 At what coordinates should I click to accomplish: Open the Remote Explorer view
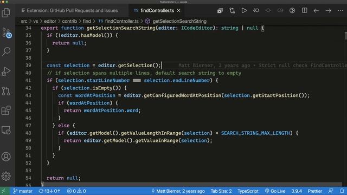coord(6,130)
